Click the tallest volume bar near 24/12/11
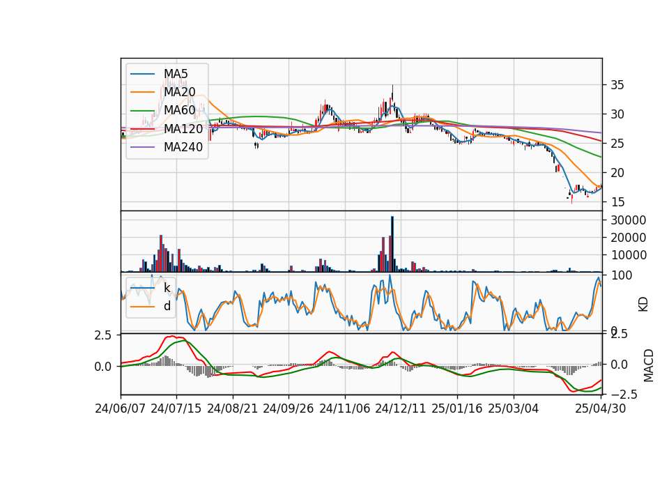 [392, 244]
